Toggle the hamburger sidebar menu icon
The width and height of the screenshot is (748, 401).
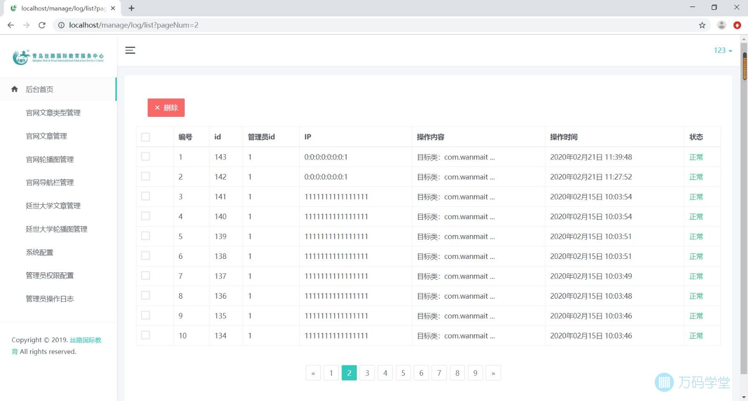pos(130,50)
